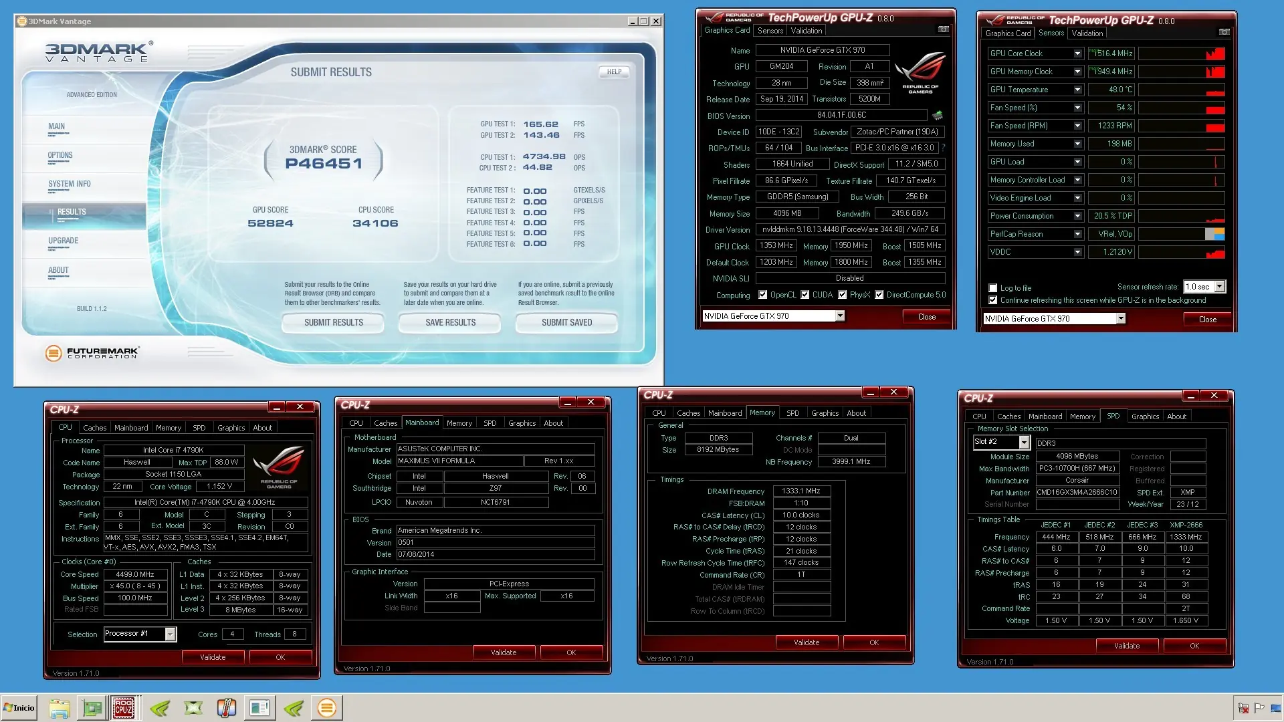This screenshot has height=722, width=1284.
Task: Click the thermometer icon in taskbar
Action: [226, 708]
